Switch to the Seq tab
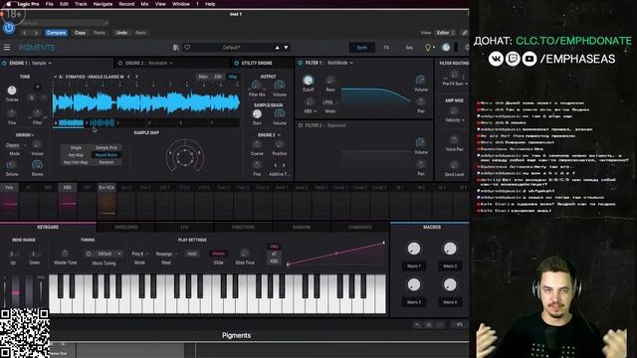Viewport: 637px width, 358px height. (x=409, y=48)
